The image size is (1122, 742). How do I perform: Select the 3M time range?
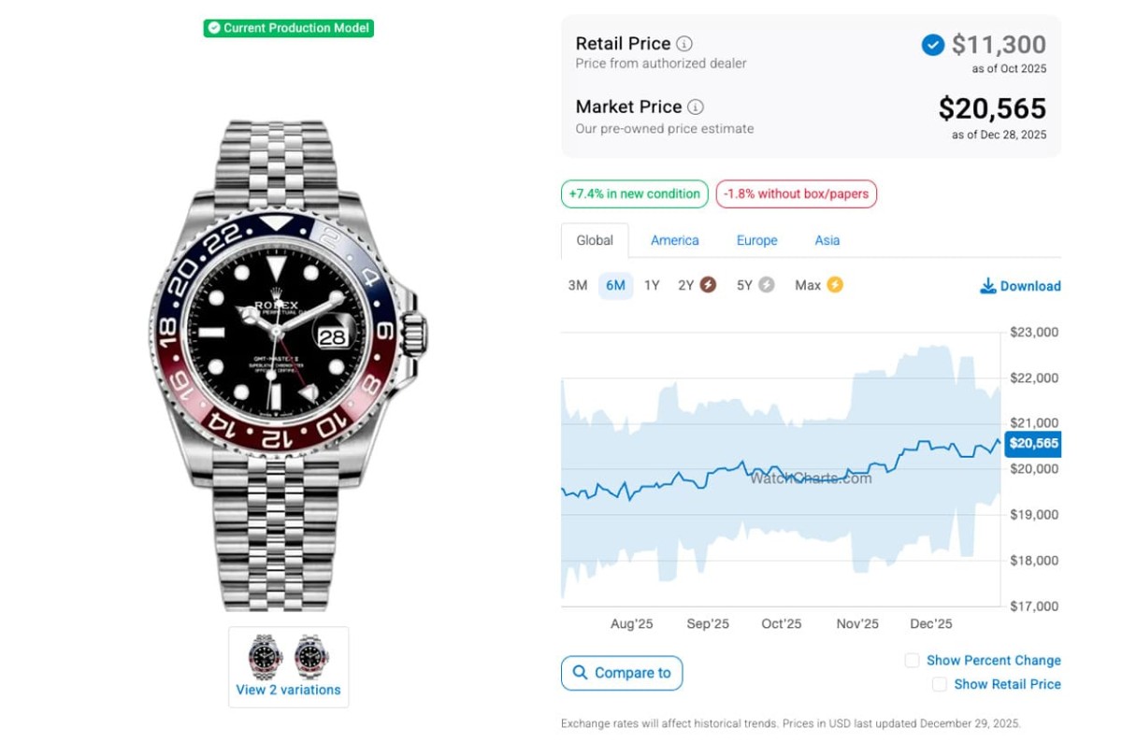point(578,286)
